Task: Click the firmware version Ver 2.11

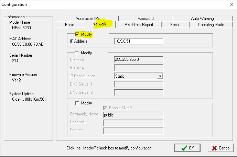Action: (x=19, y=80)
